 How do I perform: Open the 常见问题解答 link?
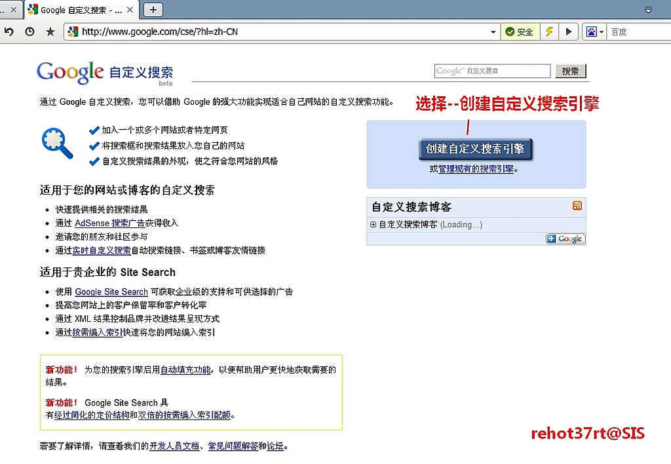[x=233, y=446]
